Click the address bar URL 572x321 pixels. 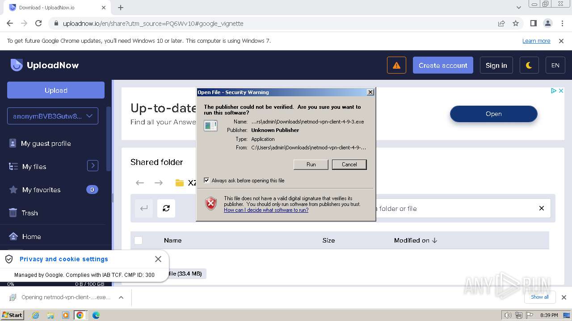tap(153, 23)
